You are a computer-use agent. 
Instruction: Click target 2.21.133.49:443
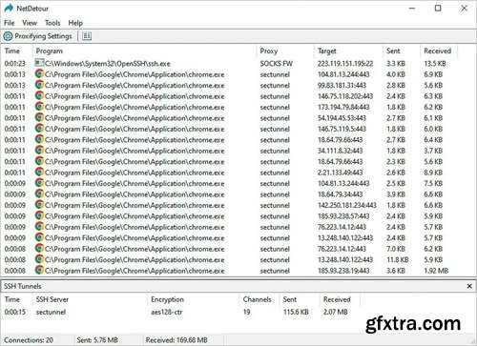click(340, 173)
